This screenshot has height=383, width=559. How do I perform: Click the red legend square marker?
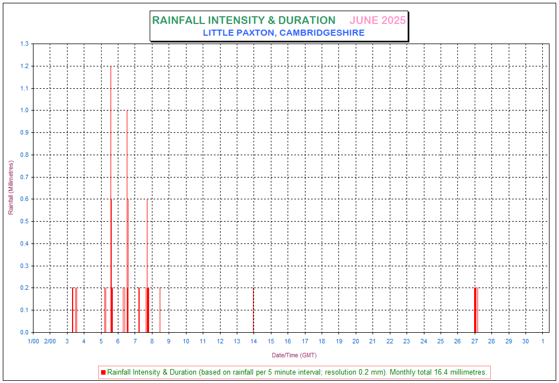103,372
